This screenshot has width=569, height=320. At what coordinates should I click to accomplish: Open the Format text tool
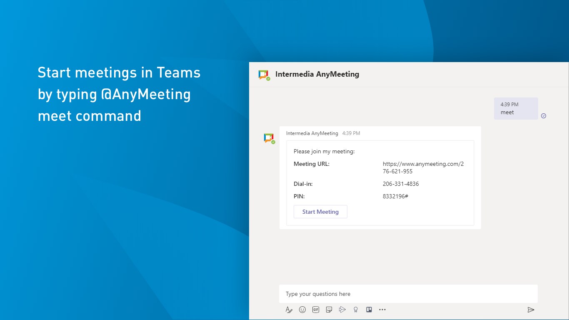pos(289,310)
